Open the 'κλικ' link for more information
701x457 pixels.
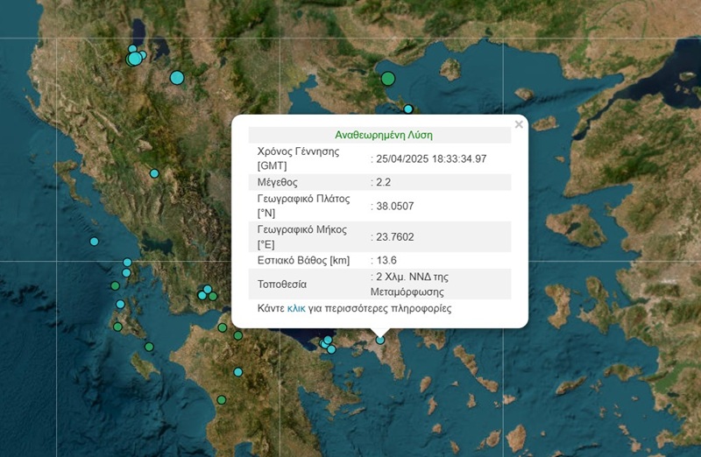[296, 309]
